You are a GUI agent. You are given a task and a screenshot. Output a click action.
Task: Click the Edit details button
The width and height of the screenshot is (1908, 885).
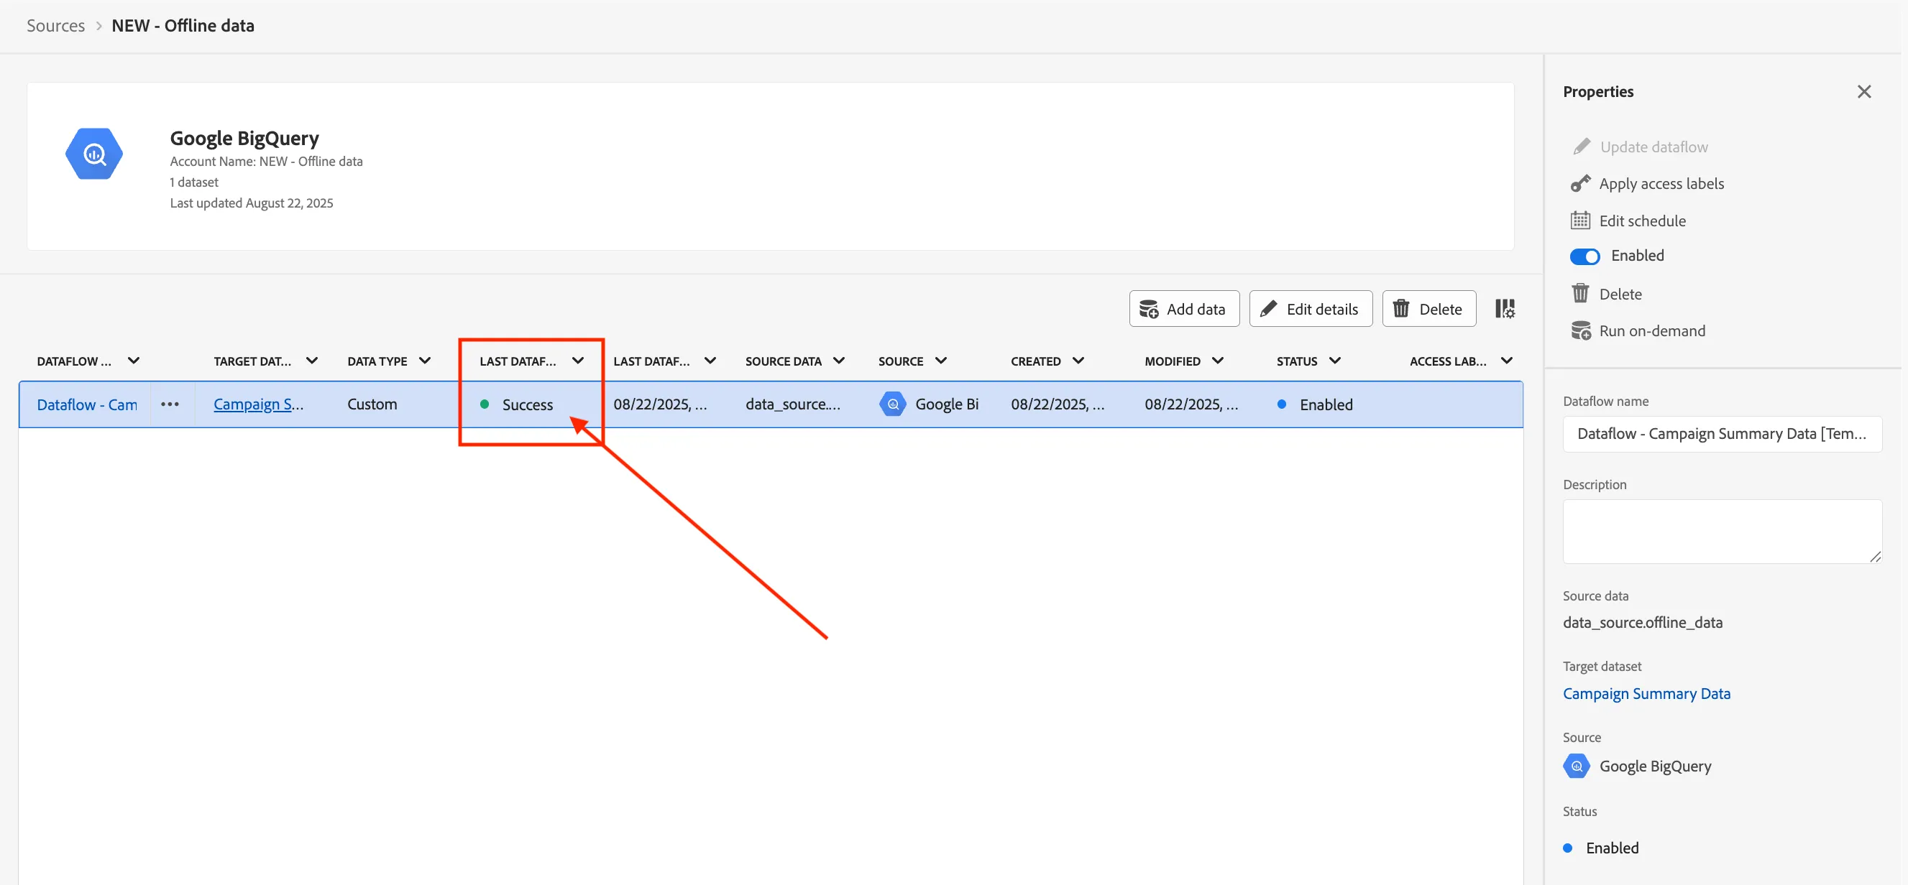(1311, 309)
